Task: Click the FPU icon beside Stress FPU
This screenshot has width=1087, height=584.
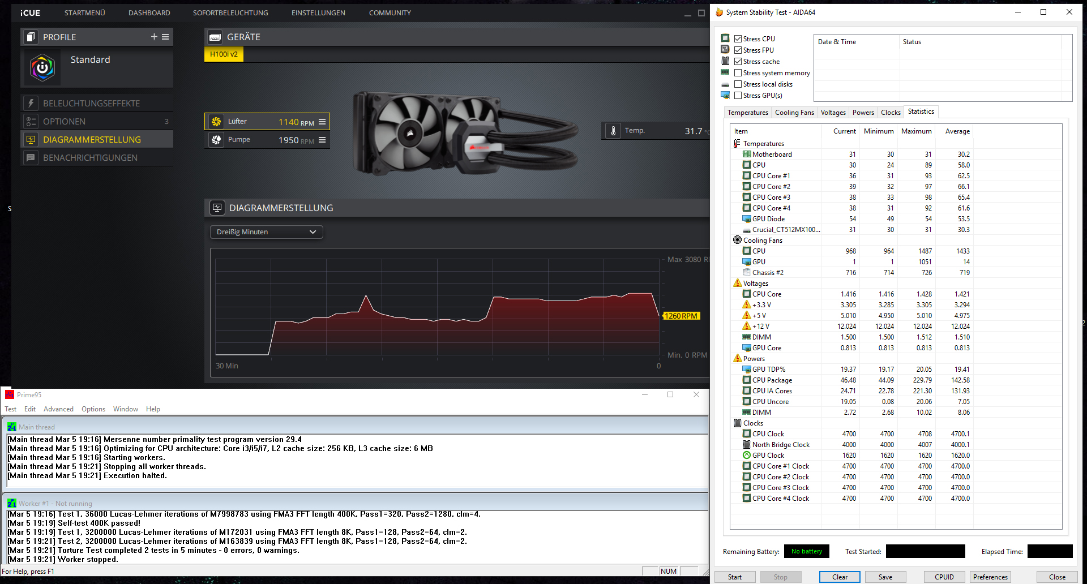Action: pyautogui.click(x=725, y=50)
